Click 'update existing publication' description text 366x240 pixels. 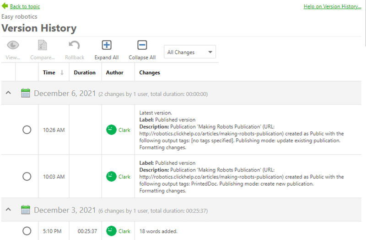[x=308, y=141]
